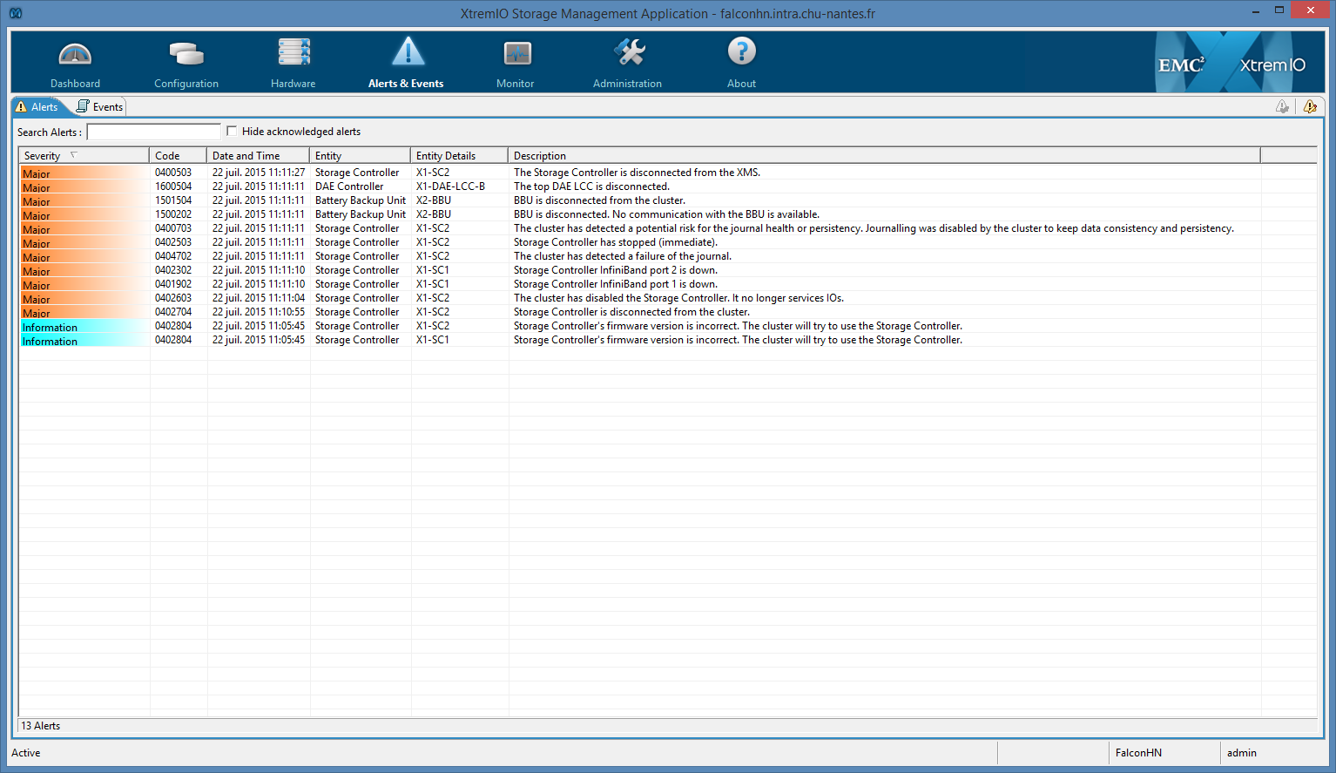Click the Alerts & Events warning icon
The height and width of the screenshot is (773, 1336).
pyautogui.click(x=408, y=53)
